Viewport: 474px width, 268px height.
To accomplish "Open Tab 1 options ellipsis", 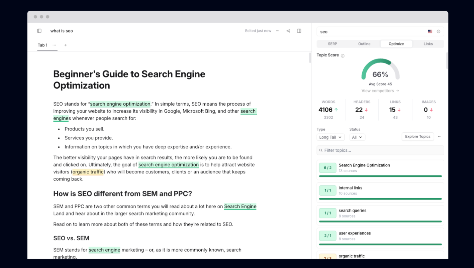I will tap(54, 45).
